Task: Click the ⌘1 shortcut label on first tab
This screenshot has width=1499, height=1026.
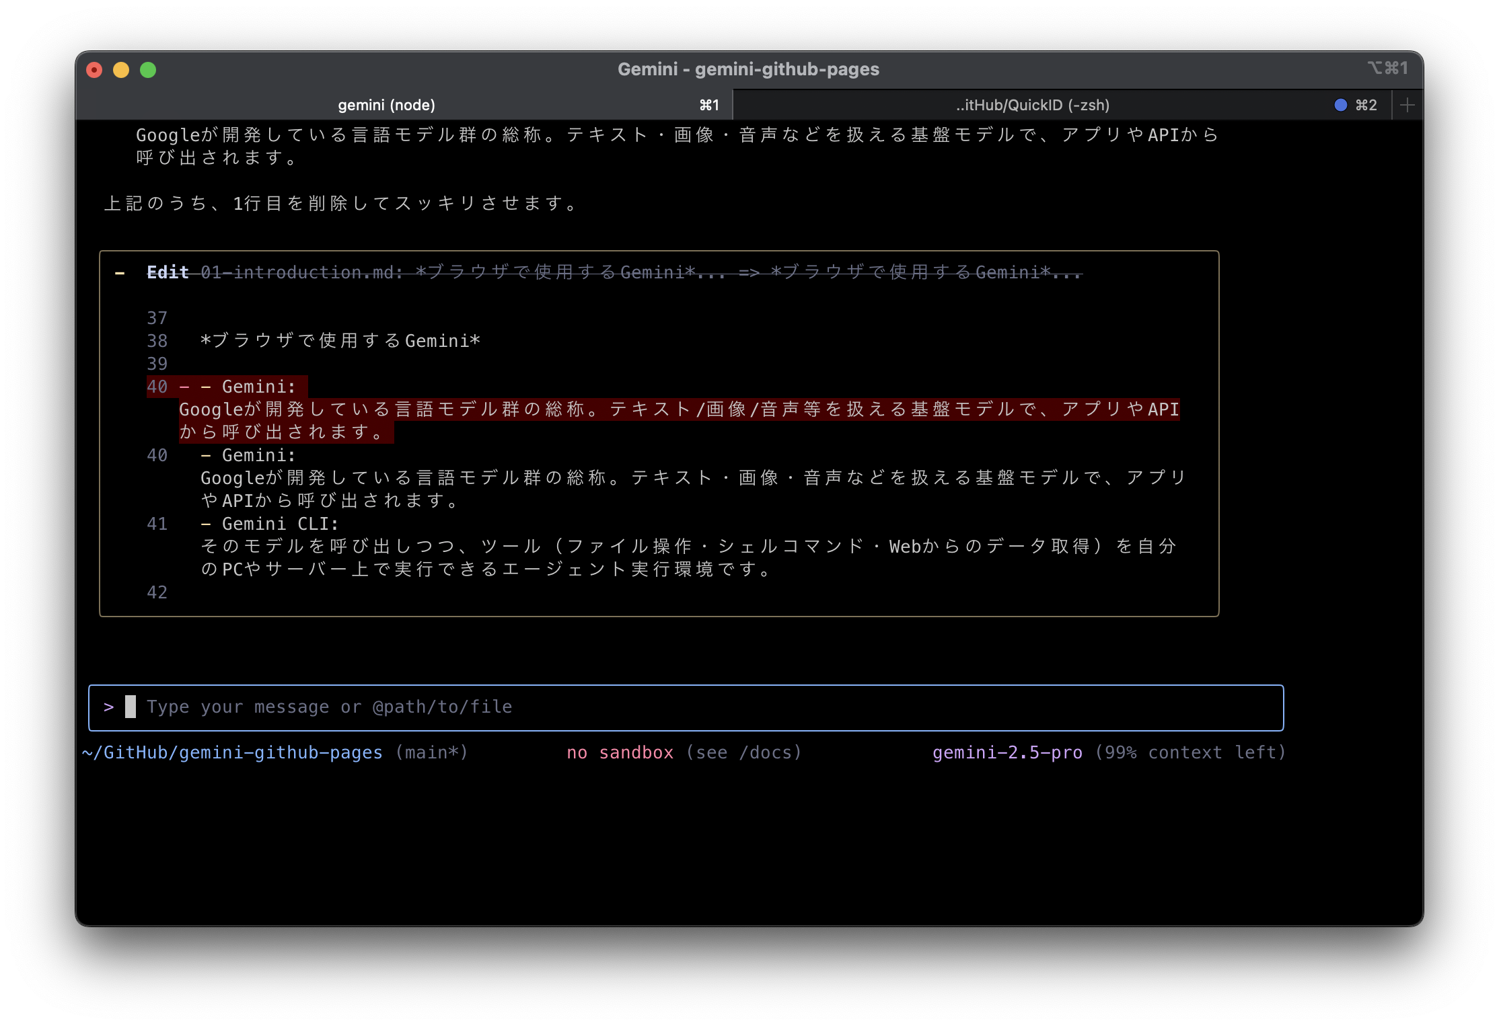Action: 709,105
